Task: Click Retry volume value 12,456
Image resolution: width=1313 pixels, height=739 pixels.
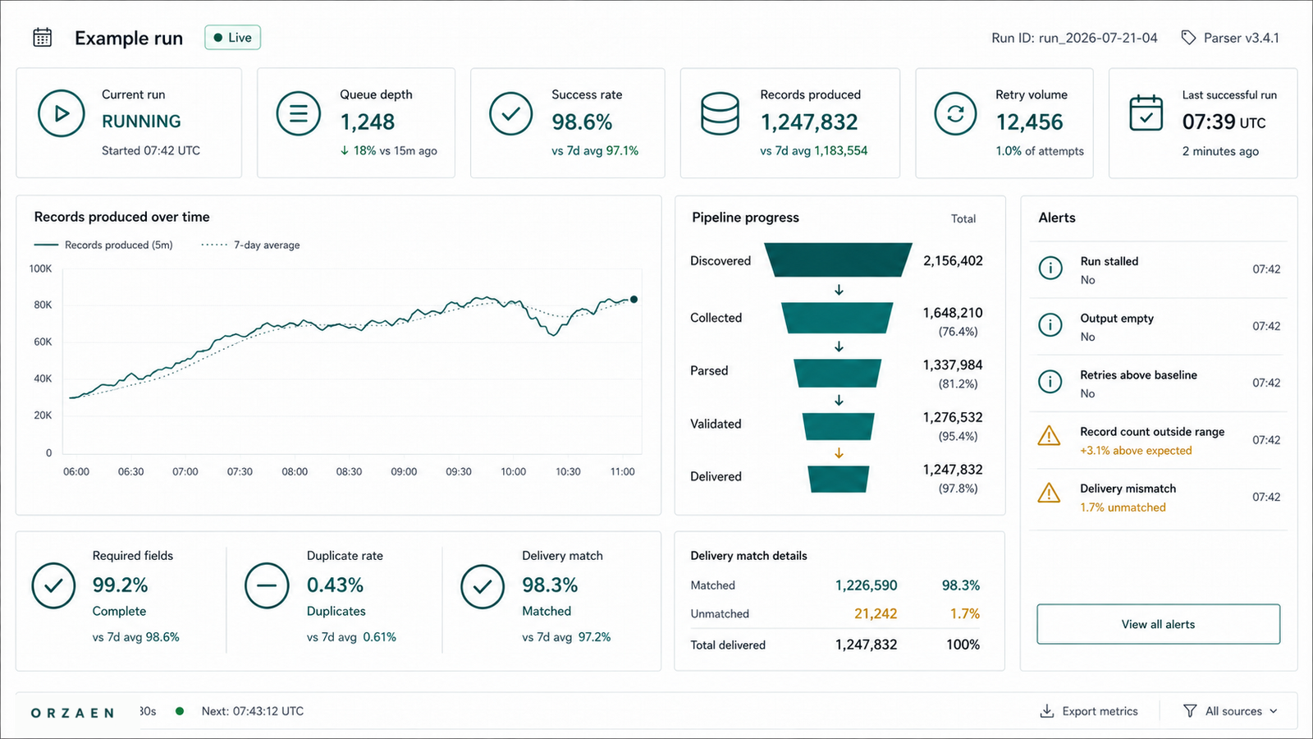Action: [x=1029, y=122]
